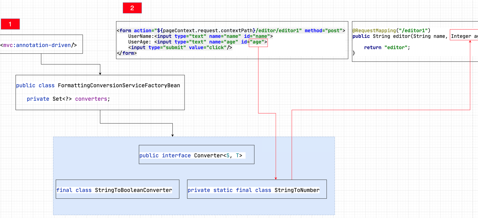Click the return "editor" statement
The image size is (478, 218).
click(x=387, y=48)
